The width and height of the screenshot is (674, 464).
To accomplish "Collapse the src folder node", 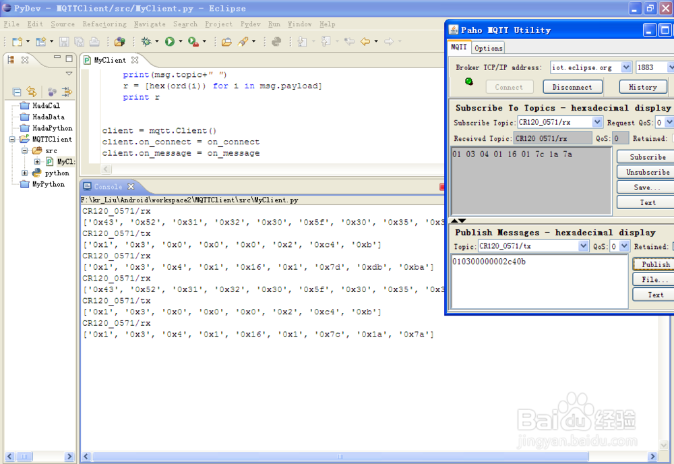I will point(24,150).
